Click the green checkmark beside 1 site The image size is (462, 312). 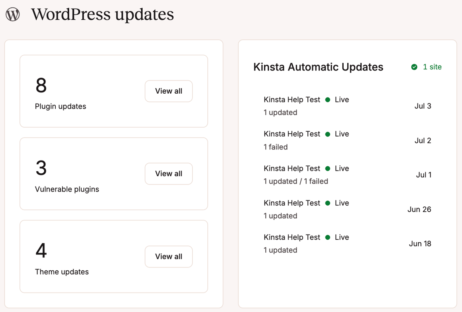414,66
